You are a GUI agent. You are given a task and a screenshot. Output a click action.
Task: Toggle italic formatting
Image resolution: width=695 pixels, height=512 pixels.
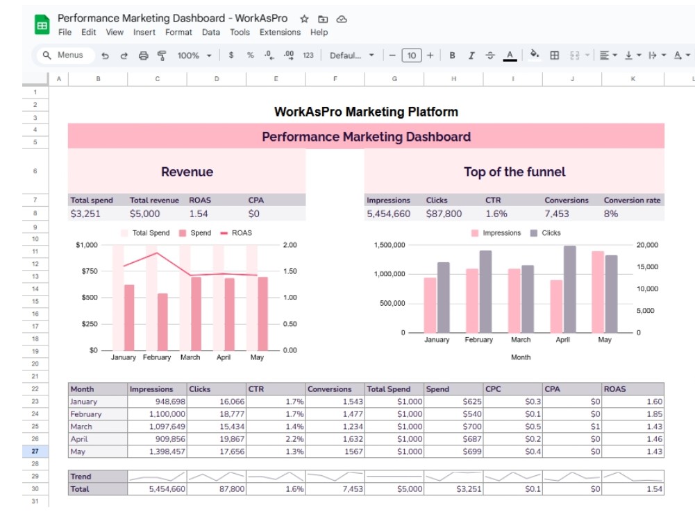[x=471, y=56]
